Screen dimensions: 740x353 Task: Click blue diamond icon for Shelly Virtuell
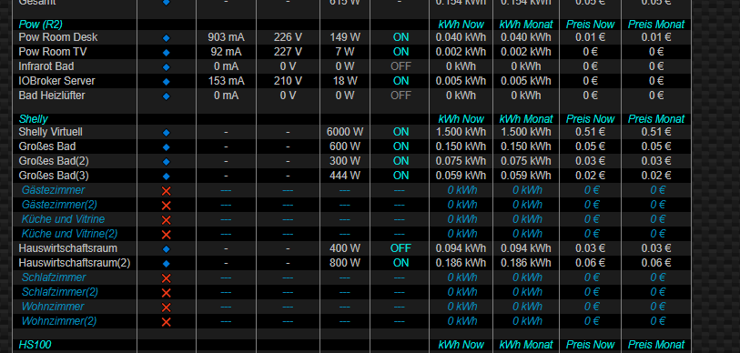pos(167,133)
